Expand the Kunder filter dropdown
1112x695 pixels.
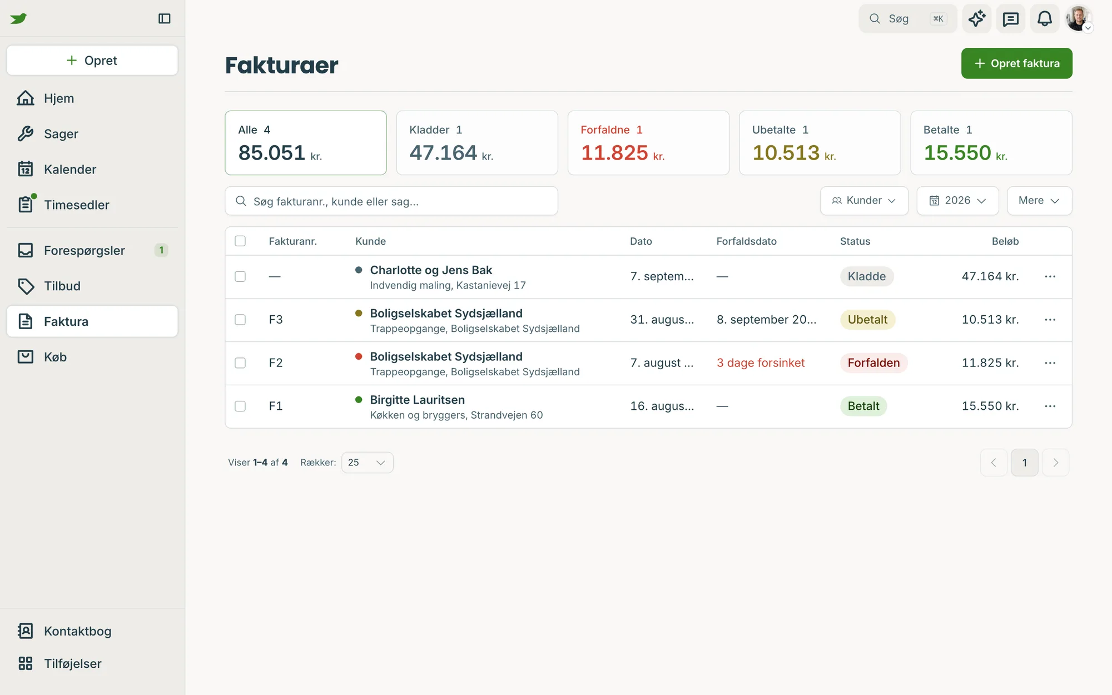(x=864, y=201)
